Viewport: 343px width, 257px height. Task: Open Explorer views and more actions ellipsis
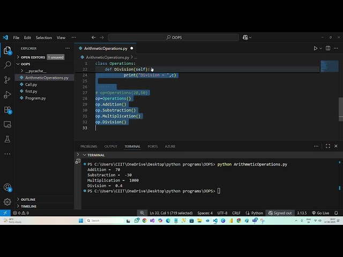(68, 48)
